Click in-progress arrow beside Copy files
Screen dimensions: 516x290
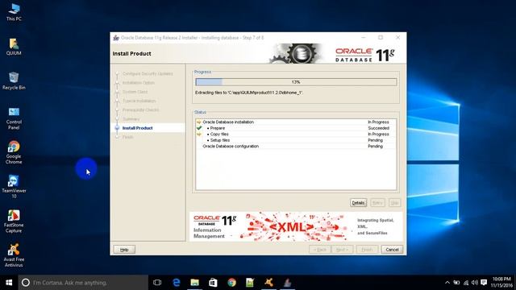coord(199,135)
